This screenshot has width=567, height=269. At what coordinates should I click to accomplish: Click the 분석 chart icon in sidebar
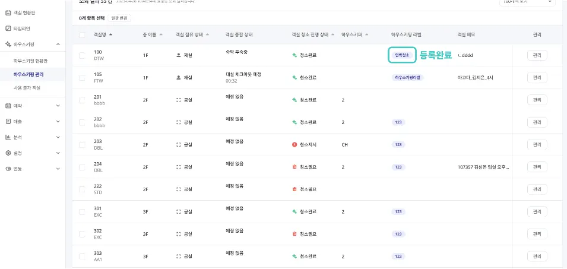8,137
